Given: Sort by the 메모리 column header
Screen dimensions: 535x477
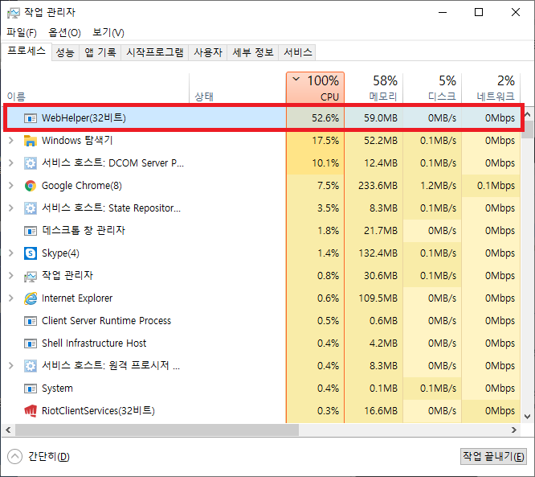Looking at the screenshot, I should pyautogui.click(x=374, y=88).
